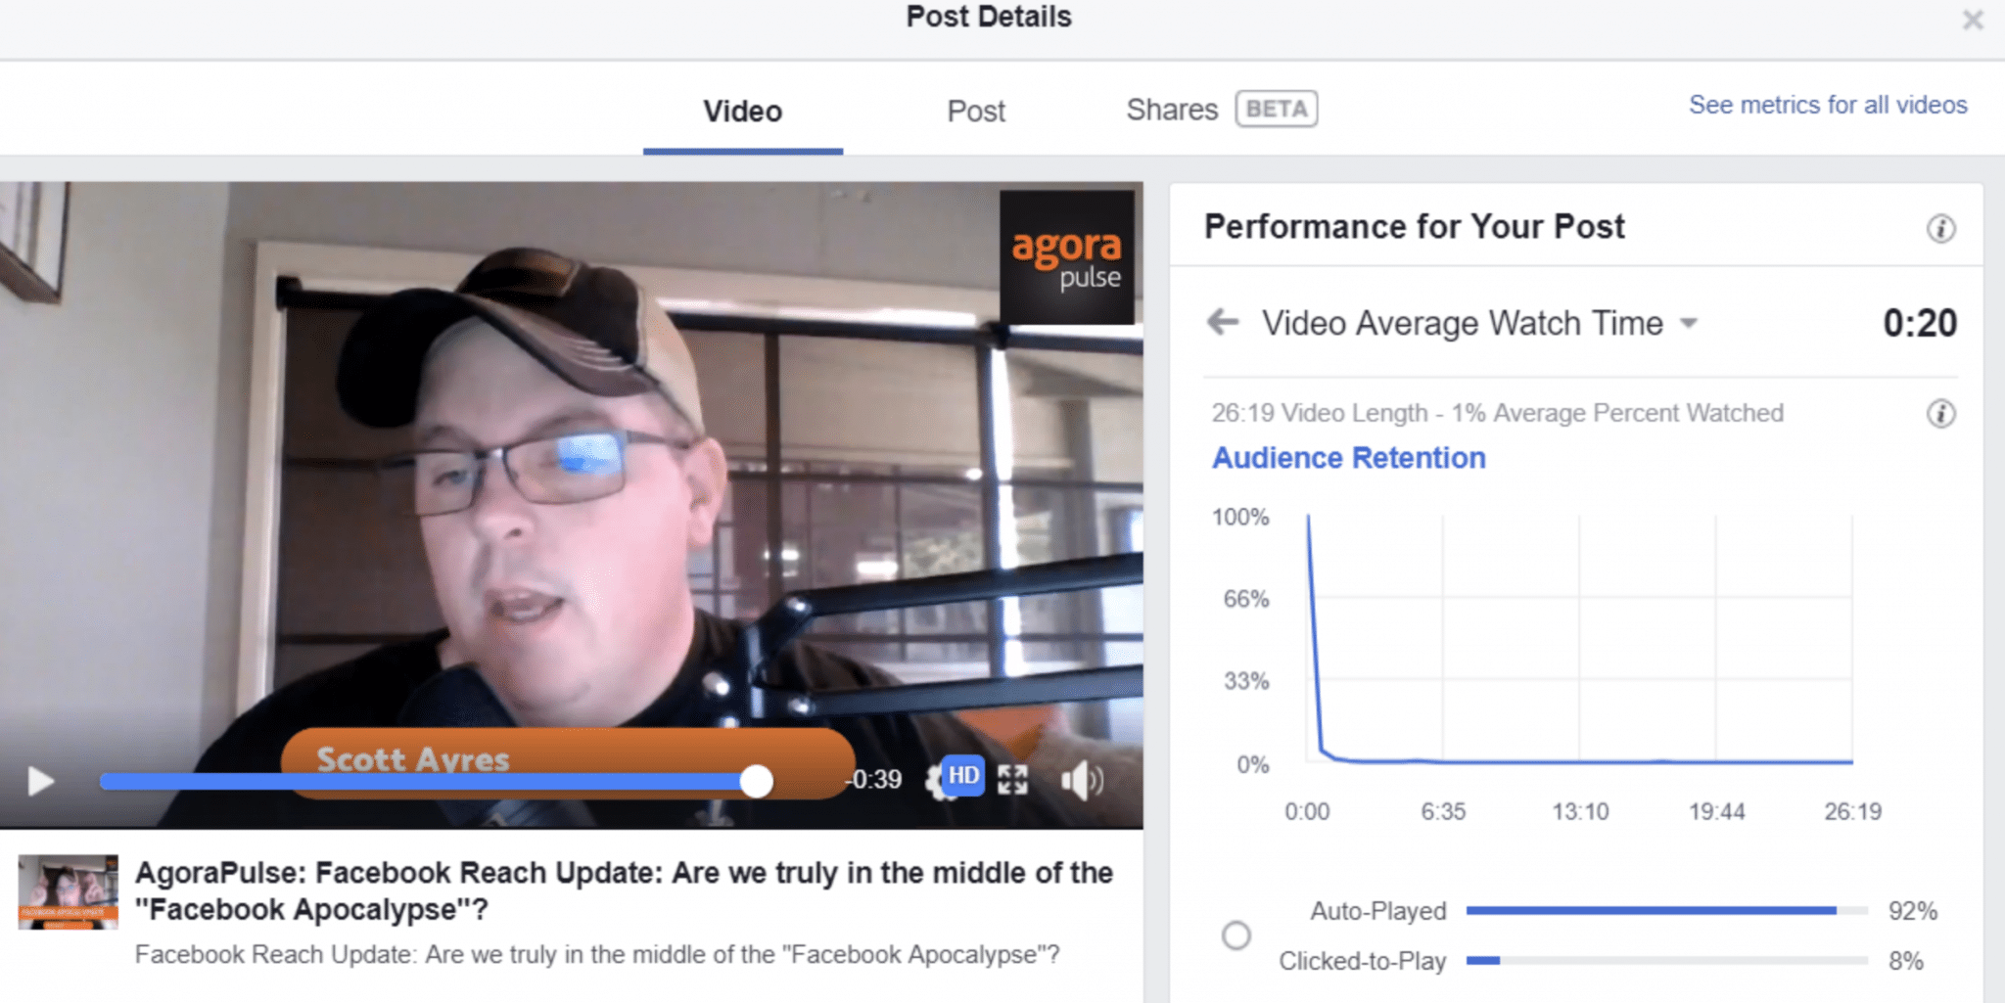Open info icon beside Performance for Your Post
Screen dimensions: 2005x1003
click(x=1940, y=229)
